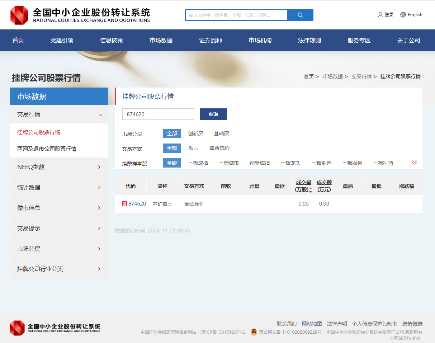Open 服务专区 navigation menu
Image resolution: width=435 pixels, height=343 pixels.
pos(359,40)
